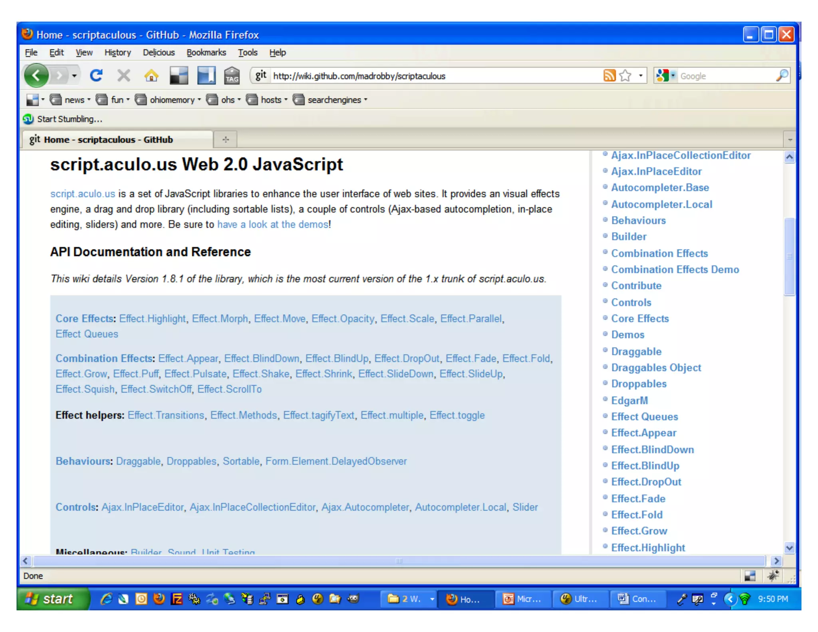Click the StumbleUpon Start Stumbling icon

(28, 119)
